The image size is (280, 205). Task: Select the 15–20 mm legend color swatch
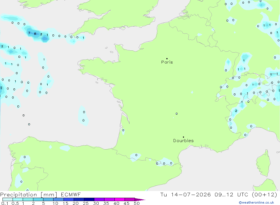tap(69, 199)
